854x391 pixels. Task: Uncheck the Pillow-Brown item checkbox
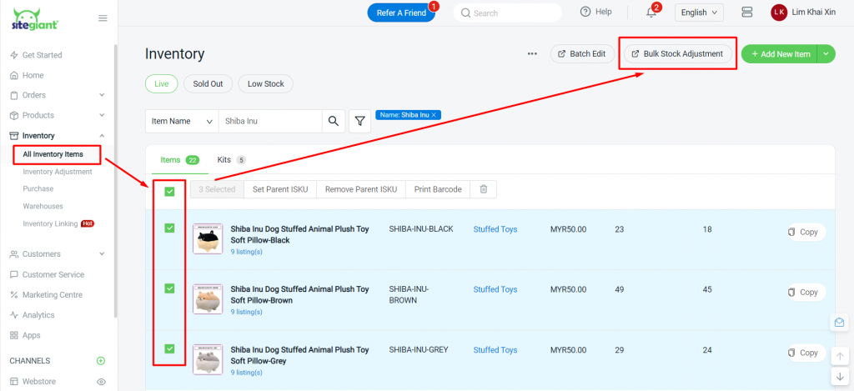pyautogui.click(x=169, y=288)
